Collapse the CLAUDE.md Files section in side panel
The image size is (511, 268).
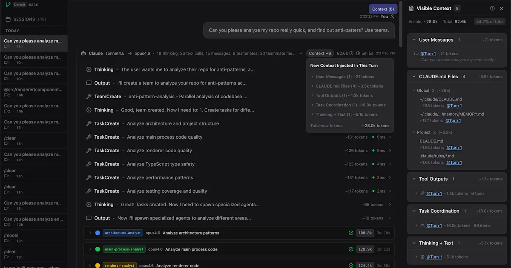(x=414, y=77)
